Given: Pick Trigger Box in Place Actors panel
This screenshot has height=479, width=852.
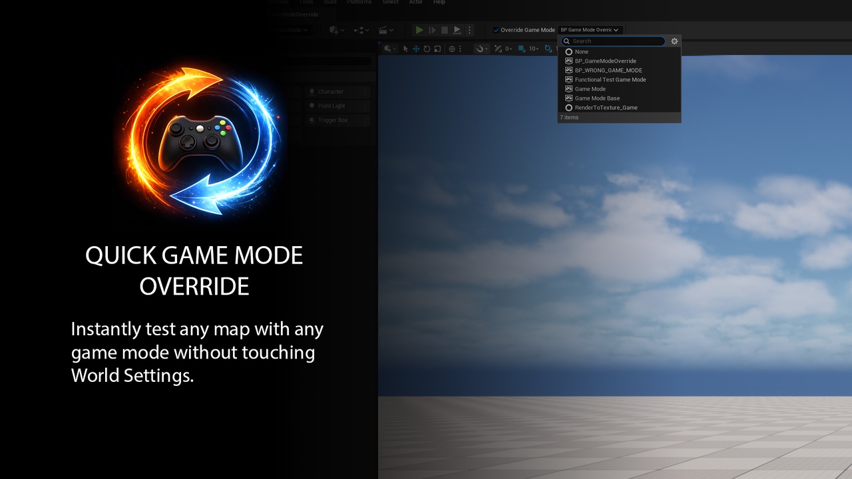Looking at the screenshot, I should click(337, 120).
